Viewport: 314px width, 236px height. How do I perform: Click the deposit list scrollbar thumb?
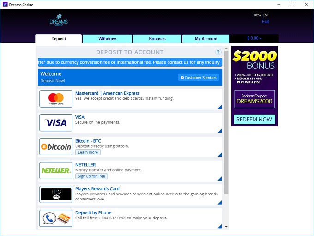(x=226, y=122)
